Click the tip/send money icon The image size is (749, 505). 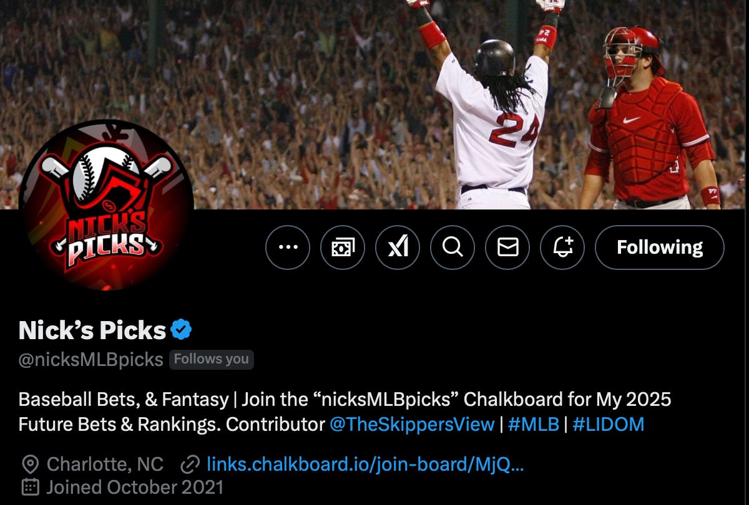[x=343, y=248]
